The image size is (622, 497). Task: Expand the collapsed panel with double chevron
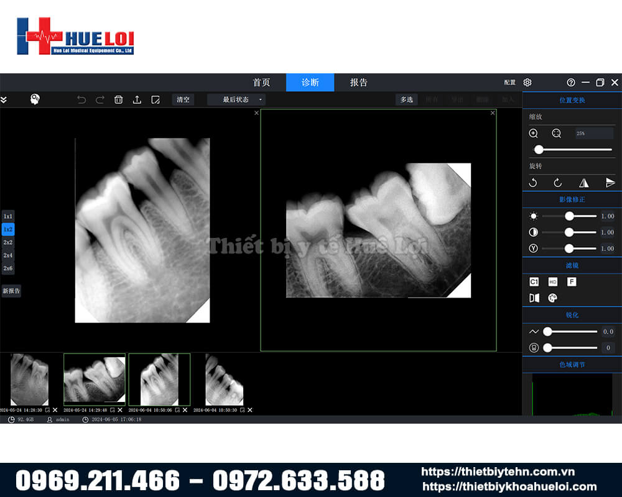coord(4,99)
